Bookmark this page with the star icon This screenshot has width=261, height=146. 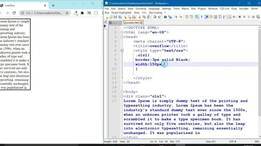click(x=67, y=13)
